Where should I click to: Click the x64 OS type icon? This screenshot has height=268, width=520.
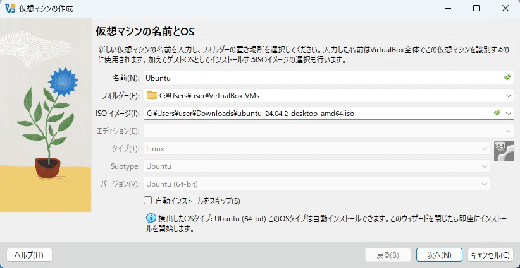pyautogui.click(x=504, y=151)
